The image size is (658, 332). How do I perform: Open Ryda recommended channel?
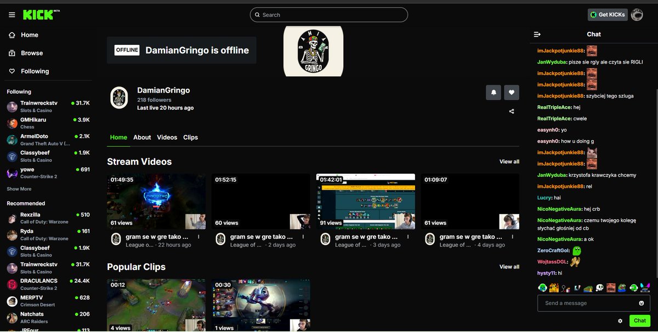48,234
